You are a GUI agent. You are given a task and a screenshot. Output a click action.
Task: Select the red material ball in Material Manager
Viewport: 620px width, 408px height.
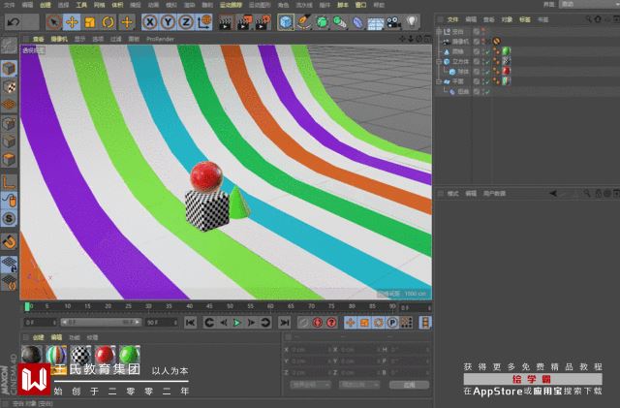[105, 355]
